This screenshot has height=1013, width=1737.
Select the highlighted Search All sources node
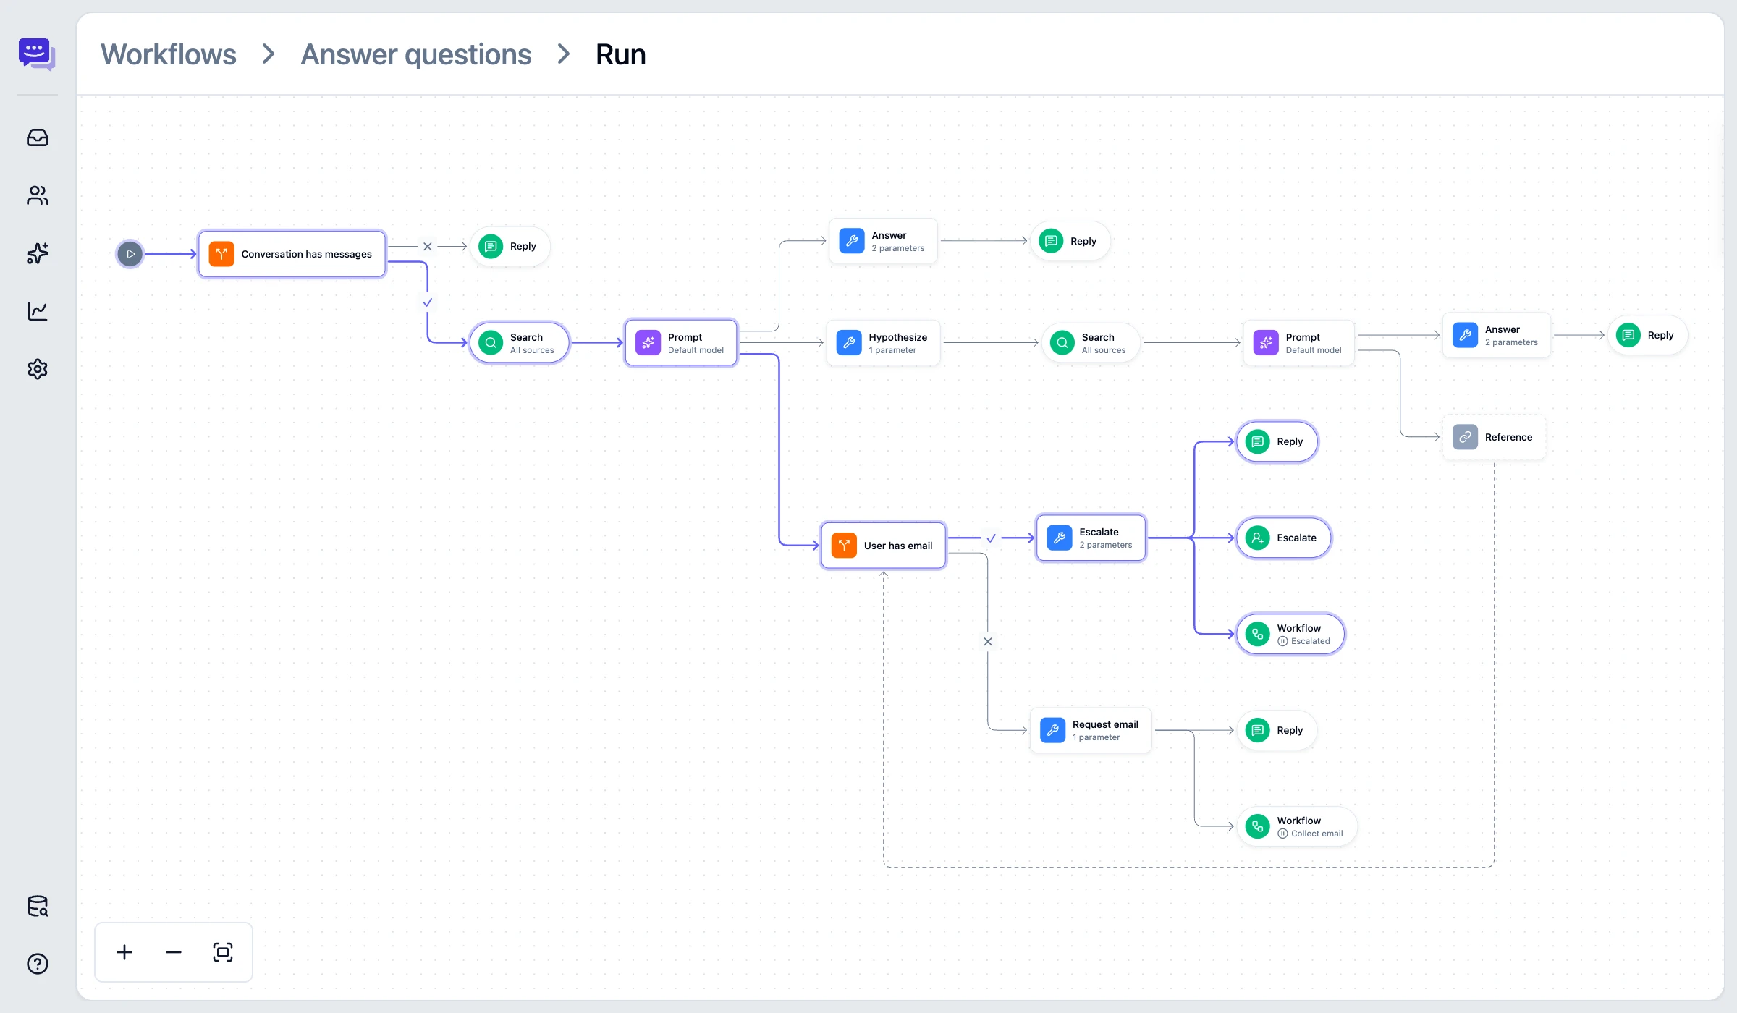(x=520, y=343)
